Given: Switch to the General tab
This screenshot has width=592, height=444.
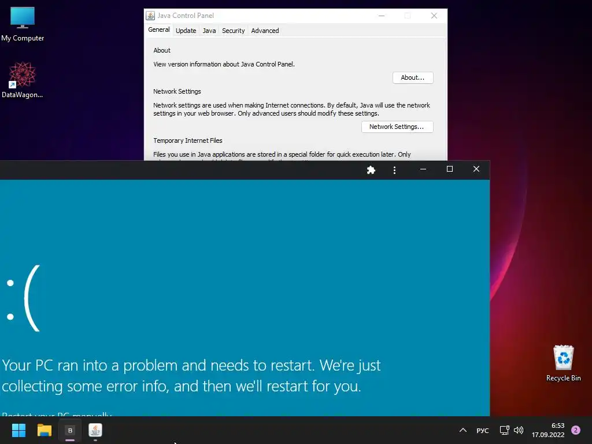Looking at the screenshot, I should [158, 30].
